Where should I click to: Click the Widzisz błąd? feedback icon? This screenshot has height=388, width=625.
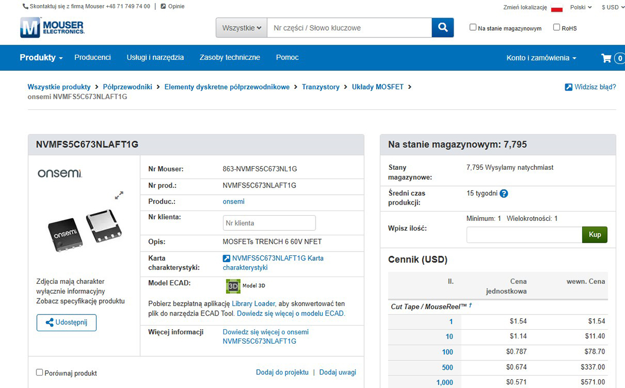pos(569,87)
